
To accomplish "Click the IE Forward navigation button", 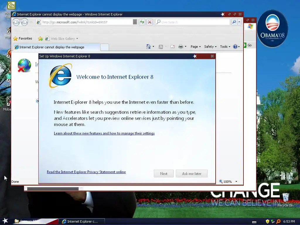I will [25, 22].
